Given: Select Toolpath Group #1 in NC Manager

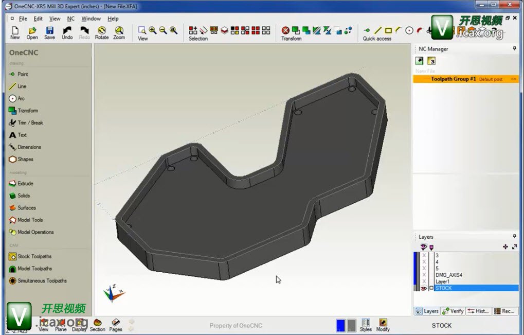Looking at the screenshot, I should (x=453, y=79).
